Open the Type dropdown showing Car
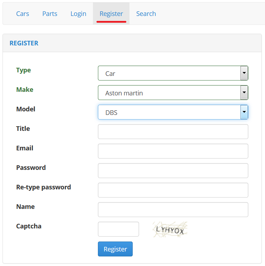265x266 pixels. (173, 73)
